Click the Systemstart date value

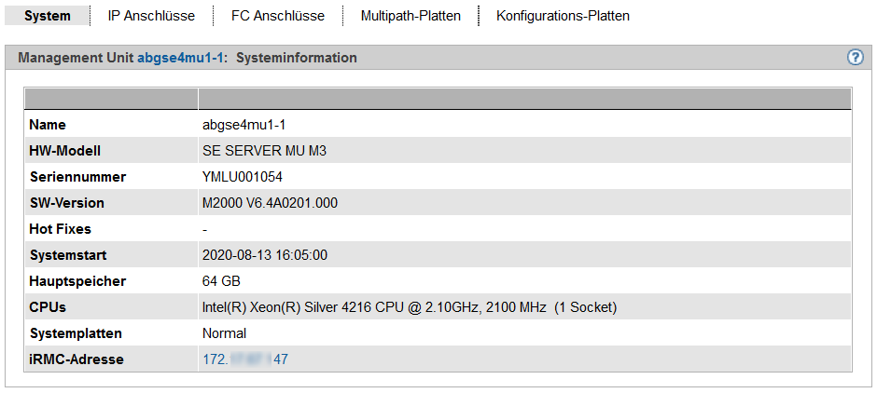[265, 255]
